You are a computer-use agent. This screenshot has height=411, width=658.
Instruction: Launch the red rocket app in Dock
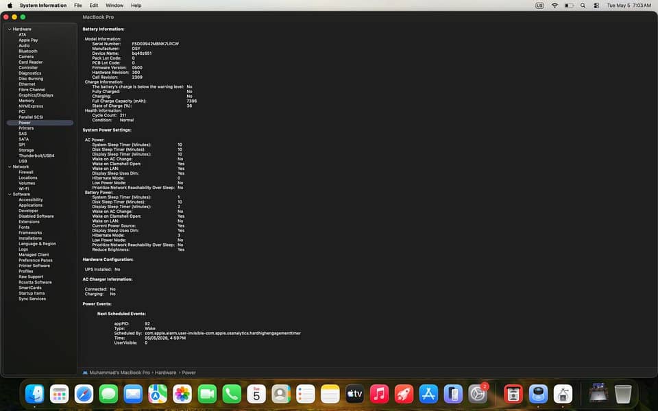[404, 395]
